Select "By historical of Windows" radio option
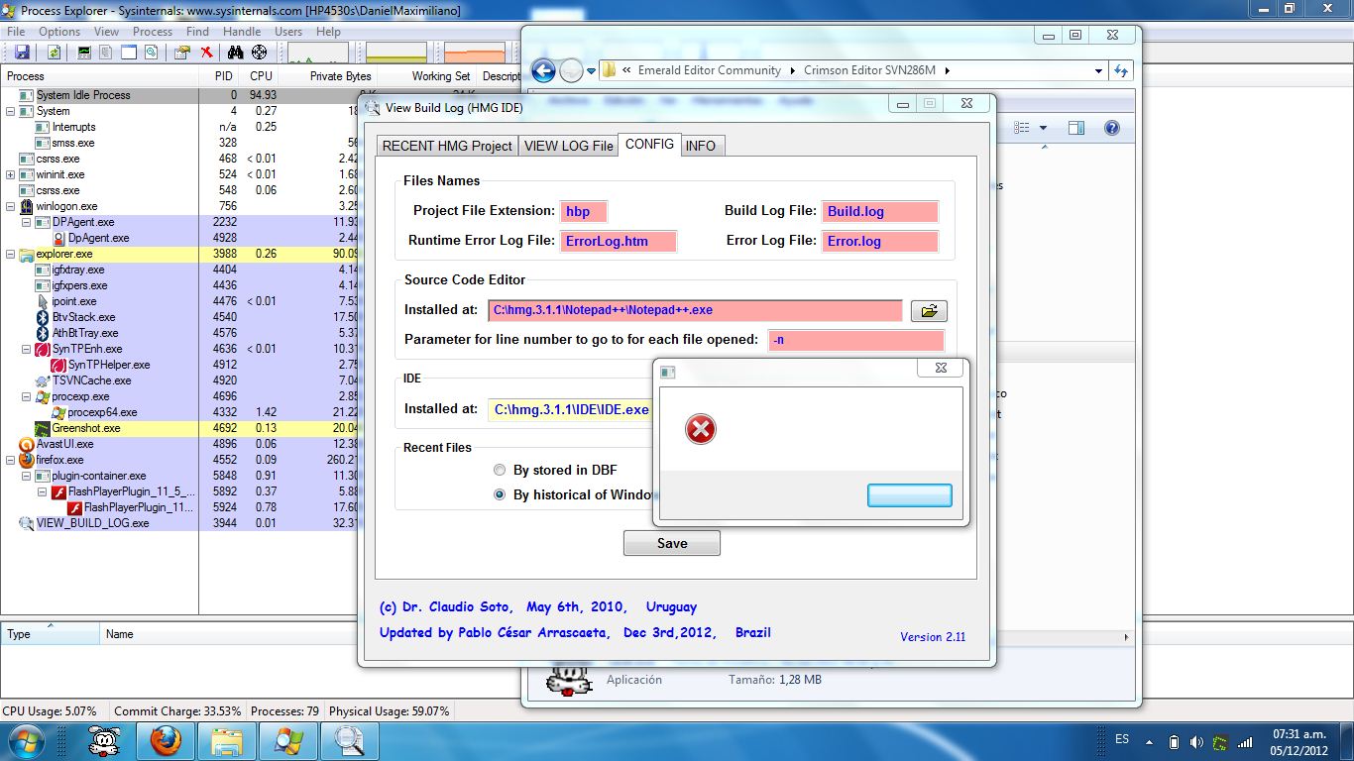 pyautogui.click(x=500, y=495)
